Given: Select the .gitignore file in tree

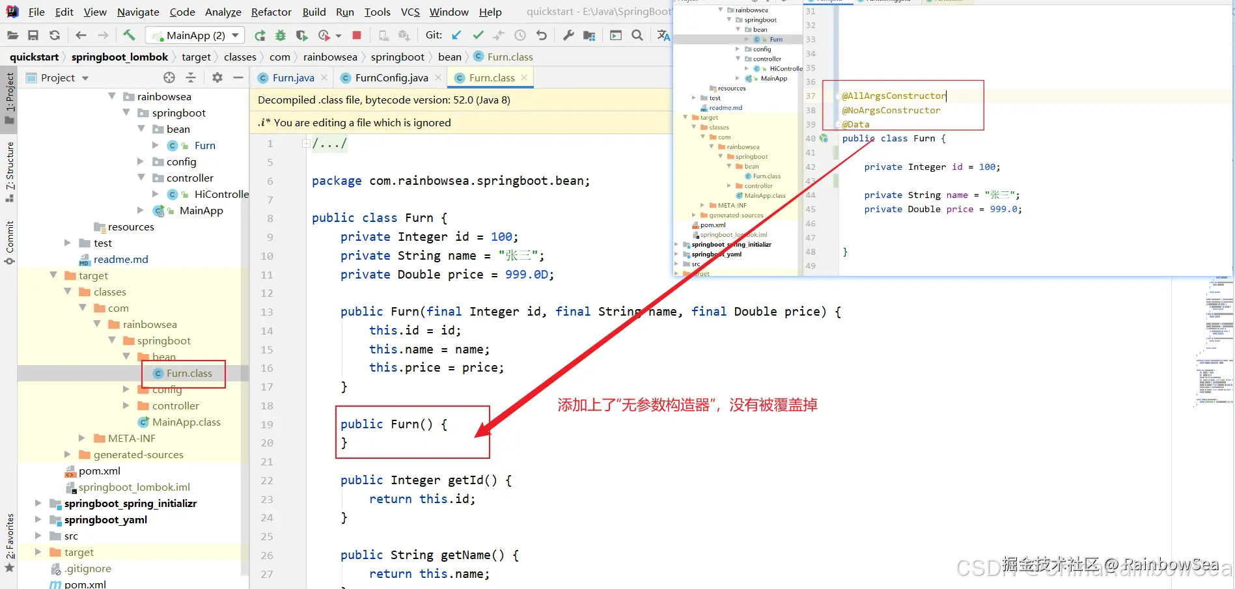Looking at the screenshot, I should (87, 569).
